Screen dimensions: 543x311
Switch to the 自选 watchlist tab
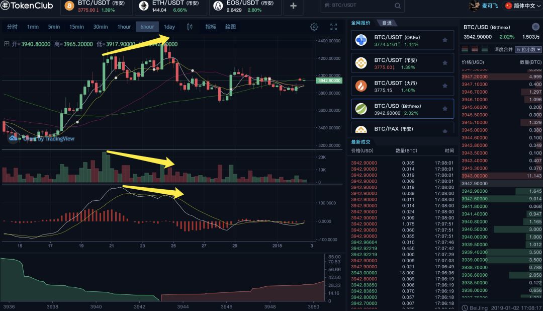387,23
